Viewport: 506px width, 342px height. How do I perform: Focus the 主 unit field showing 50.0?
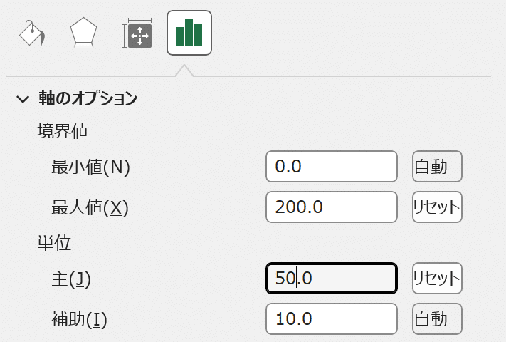(x=331, y=278)
